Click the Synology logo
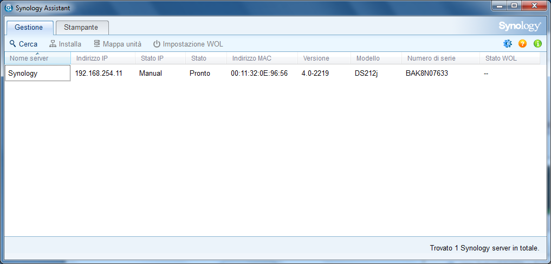This screenshot has width=551, height=264. [x=520, y=27]
